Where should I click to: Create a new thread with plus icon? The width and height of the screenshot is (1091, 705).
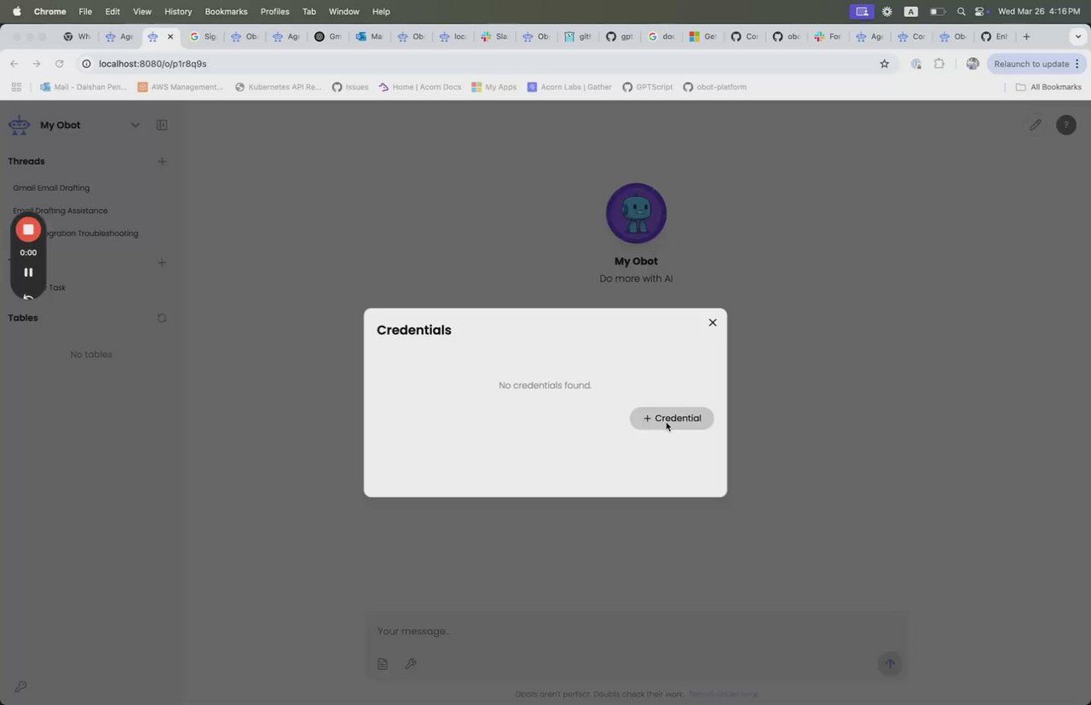(x=162, y=161)
